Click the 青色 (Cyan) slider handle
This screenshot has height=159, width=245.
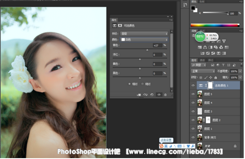click(147, 50)
